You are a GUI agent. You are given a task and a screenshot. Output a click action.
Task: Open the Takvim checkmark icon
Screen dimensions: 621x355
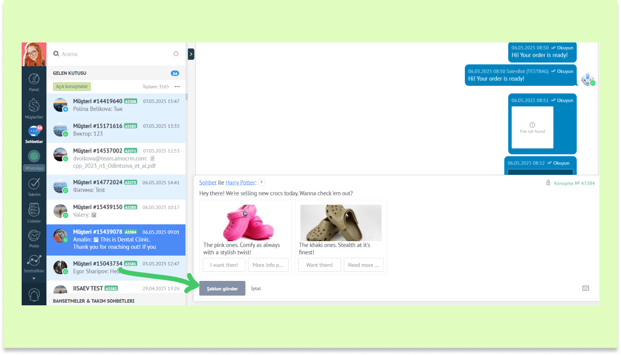point(34,184)
